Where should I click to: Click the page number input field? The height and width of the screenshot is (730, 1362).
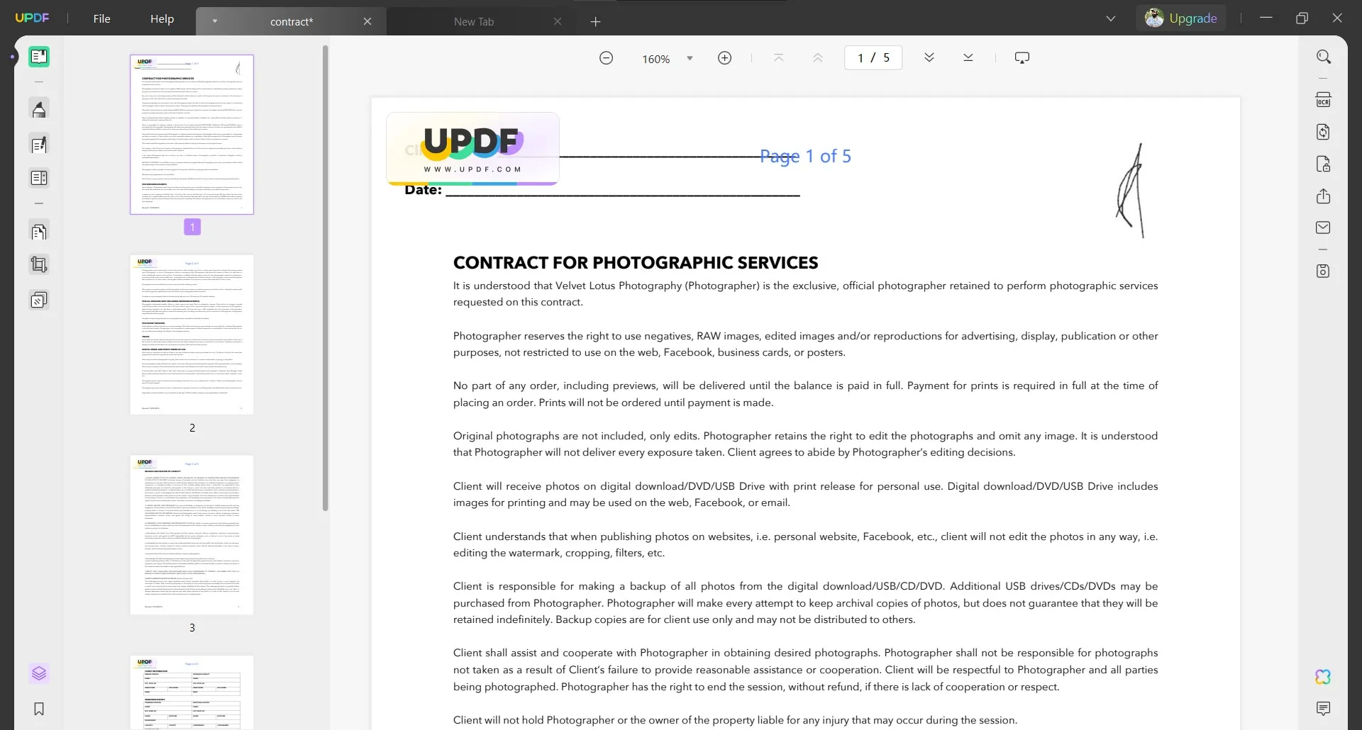tap(873, 58)
